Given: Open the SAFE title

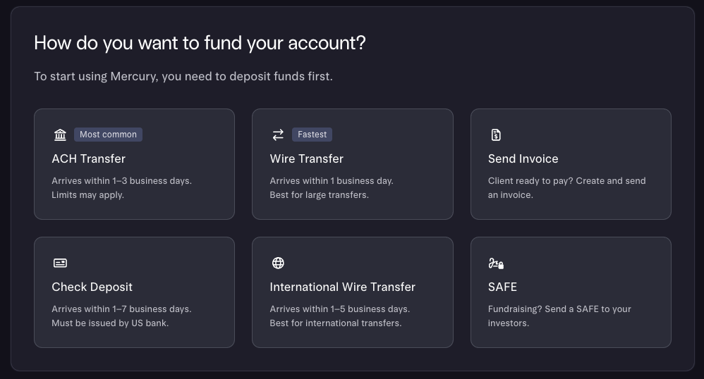Looking at the screenshot, I should click(x=502, y=287).
